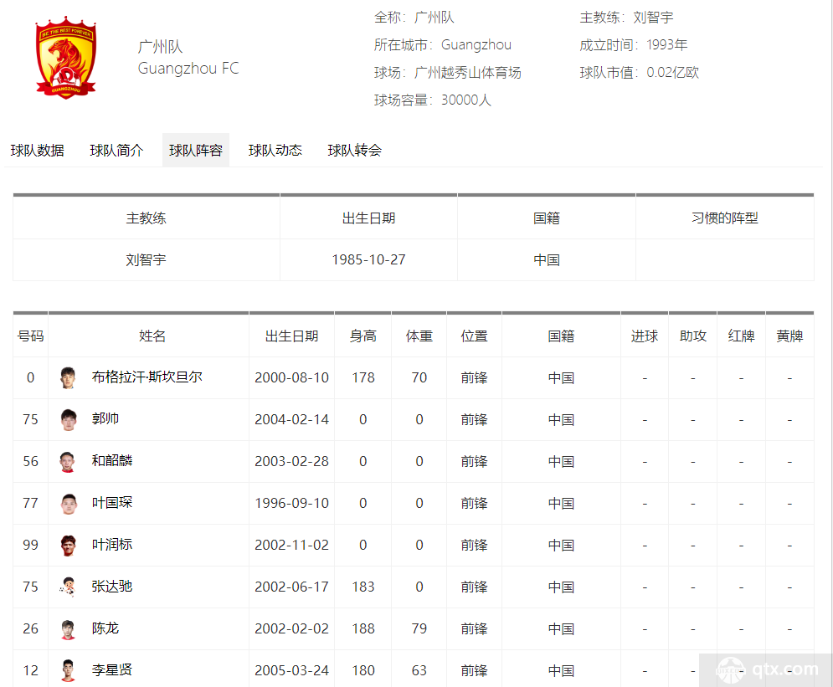The height and width of the screenshot is (687, 833).
Task: Open player 李星贤 name link
Action: click(x=112, y=670)
